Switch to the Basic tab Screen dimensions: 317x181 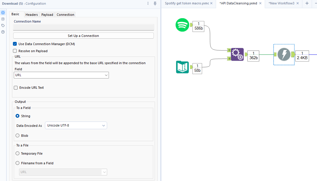15,14
